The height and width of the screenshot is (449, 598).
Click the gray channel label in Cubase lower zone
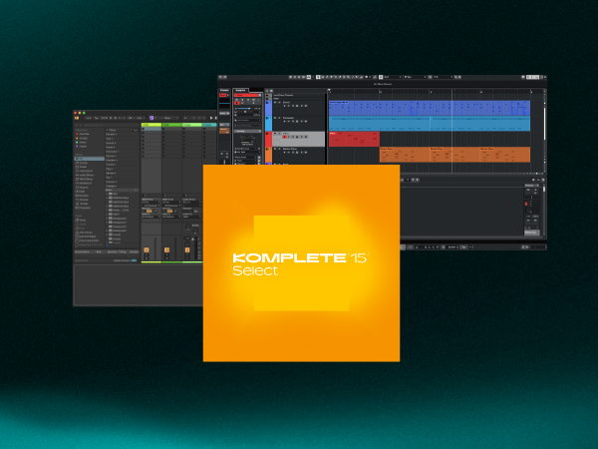tap(531, 232)
